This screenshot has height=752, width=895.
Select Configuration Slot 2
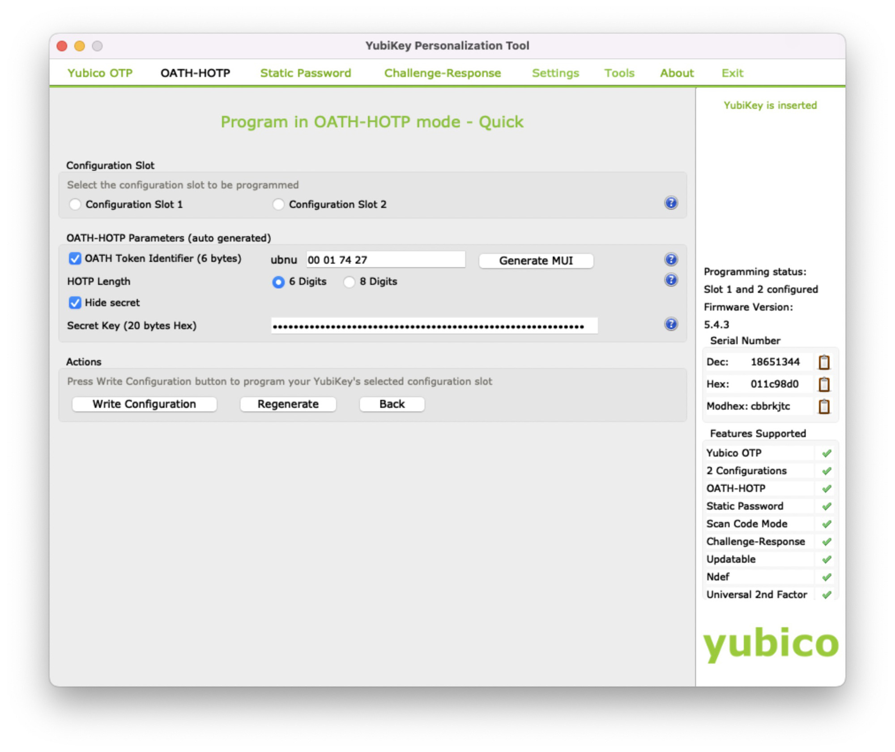click(x=278, y=205)
